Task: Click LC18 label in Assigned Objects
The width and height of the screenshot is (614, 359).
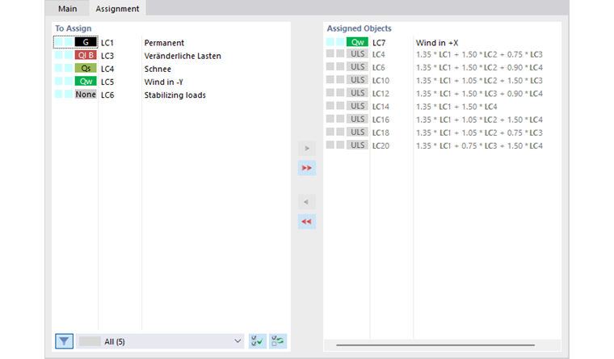Action: [x=381, y=133]
